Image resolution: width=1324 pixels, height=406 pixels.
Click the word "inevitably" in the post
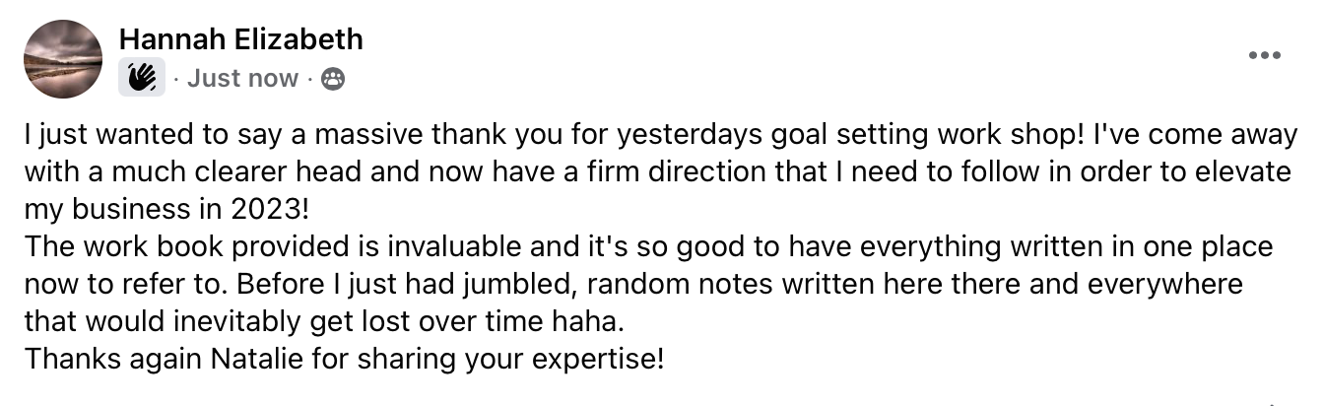(x=243, y=320)
